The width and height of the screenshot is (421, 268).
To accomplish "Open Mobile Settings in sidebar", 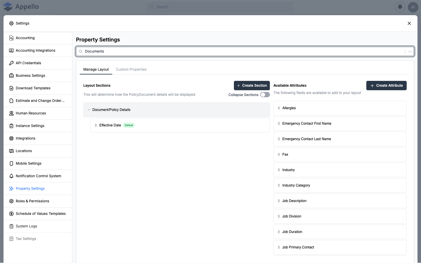I will pos(38,163).
